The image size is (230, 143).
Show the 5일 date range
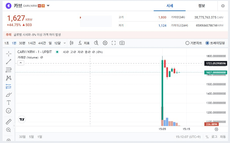tap(31, 137)
